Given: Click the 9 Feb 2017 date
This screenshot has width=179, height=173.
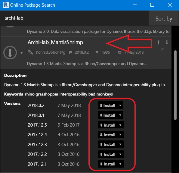Looking at the screenshot, I should coord(69,125).
